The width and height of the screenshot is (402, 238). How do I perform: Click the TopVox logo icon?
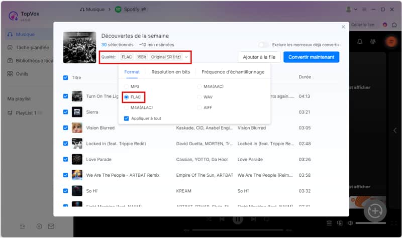[x=13, y=16]
